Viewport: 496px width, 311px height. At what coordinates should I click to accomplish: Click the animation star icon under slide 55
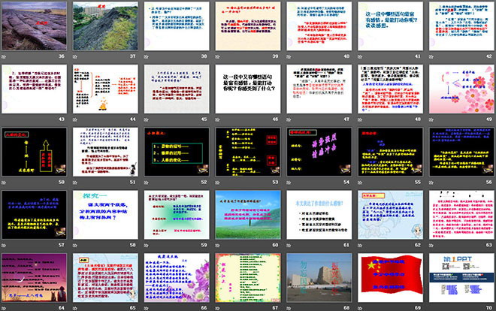[x=360, y=183]
